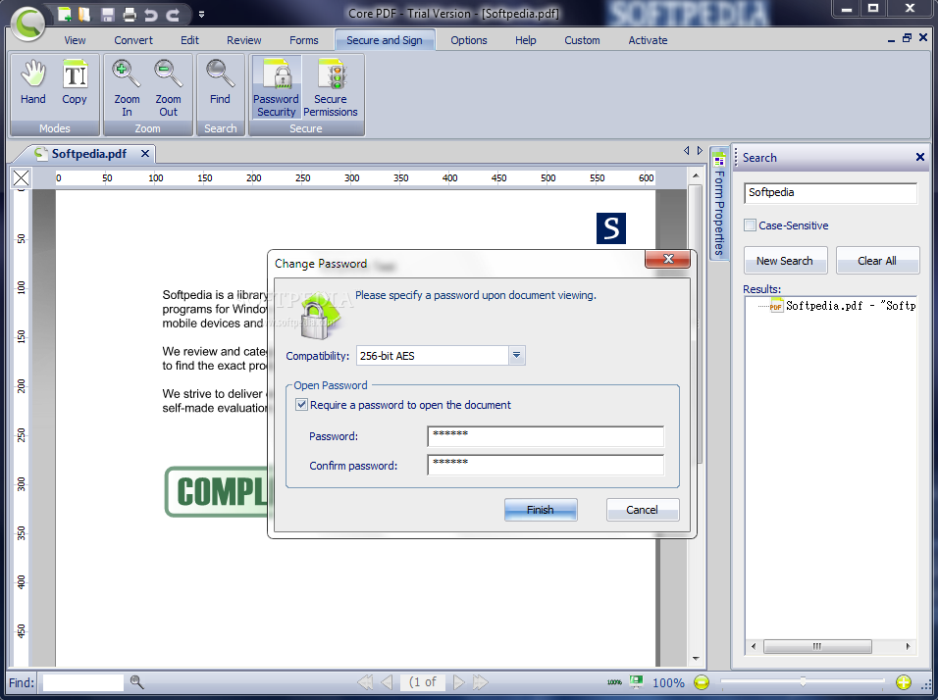The width and height of the screenshot is (938, 700).
Task: Print the document using the printer icon
Action: click(x=130, y=15)
